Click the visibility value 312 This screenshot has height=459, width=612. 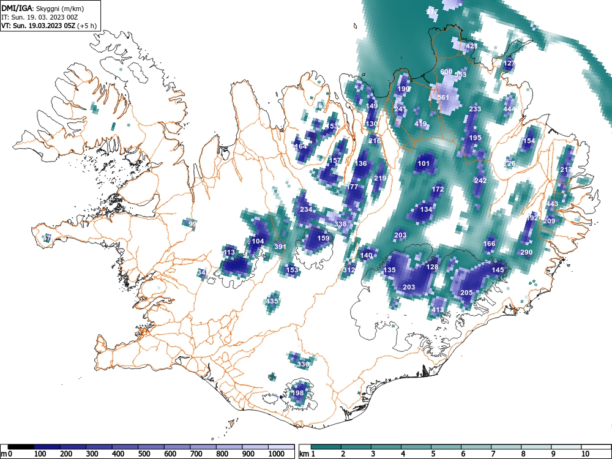coord(349,270)
